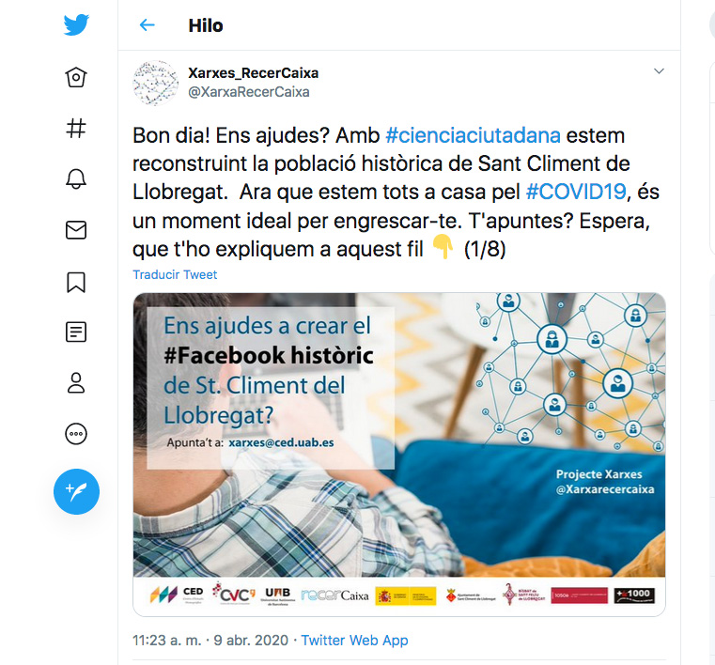Click the compose Tweet button

76,490
